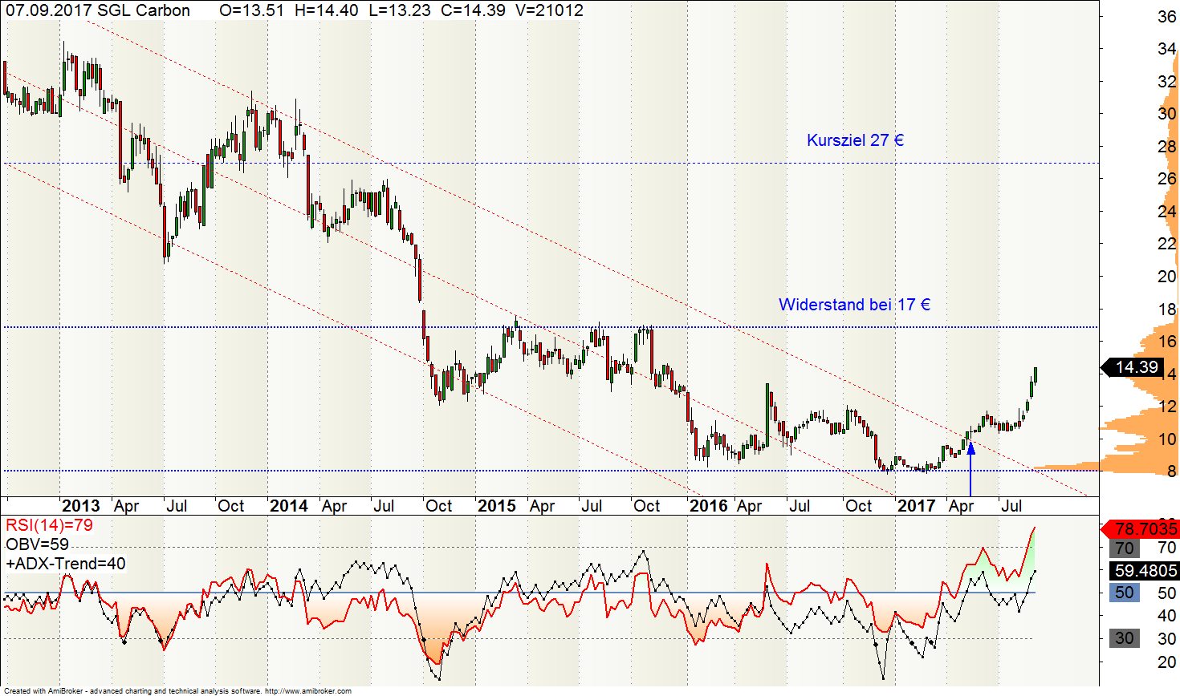Click the 2016 year label on time axis
Image resolution: width=1180 pixels, height=696 pixels.
coord(709,506)
